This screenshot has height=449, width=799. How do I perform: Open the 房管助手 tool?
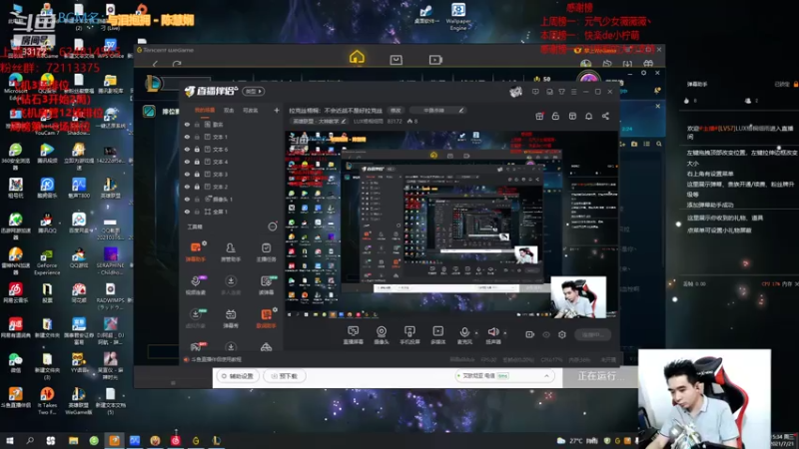(231, 252)
